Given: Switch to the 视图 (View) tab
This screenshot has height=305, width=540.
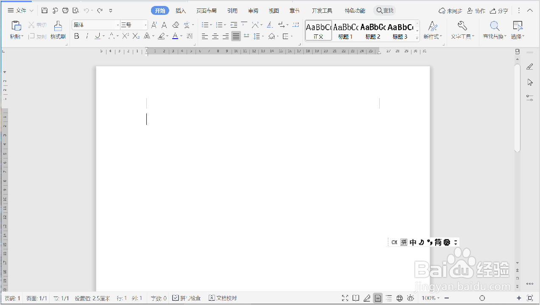Looking at the screenshot, I should (x=274, y=11).
